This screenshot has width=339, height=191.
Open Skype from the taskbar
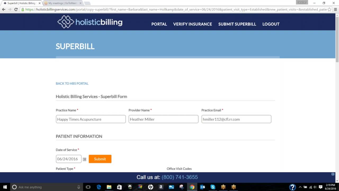pos(213,187)
